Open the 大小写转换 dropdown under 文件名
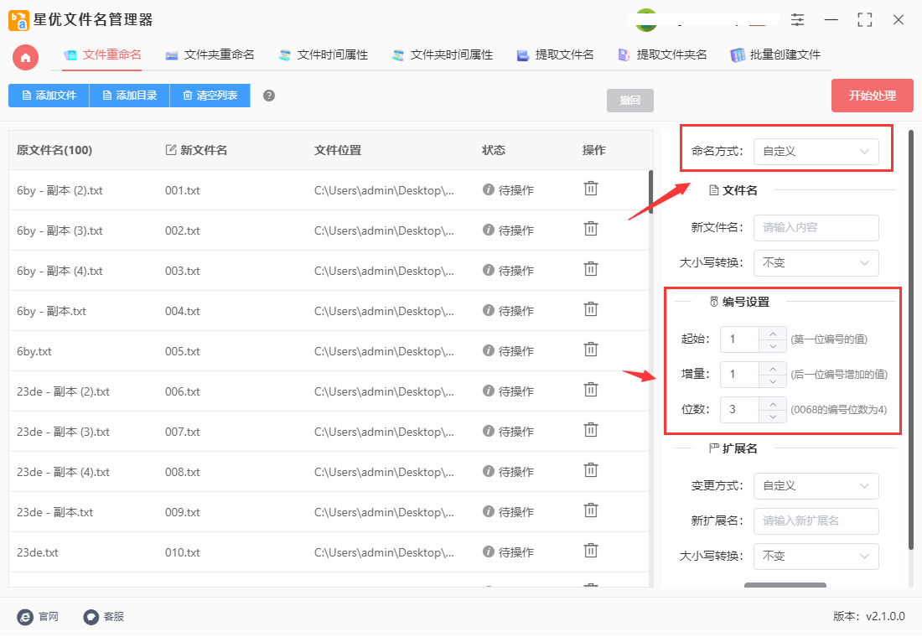 [x=816, y=262]
